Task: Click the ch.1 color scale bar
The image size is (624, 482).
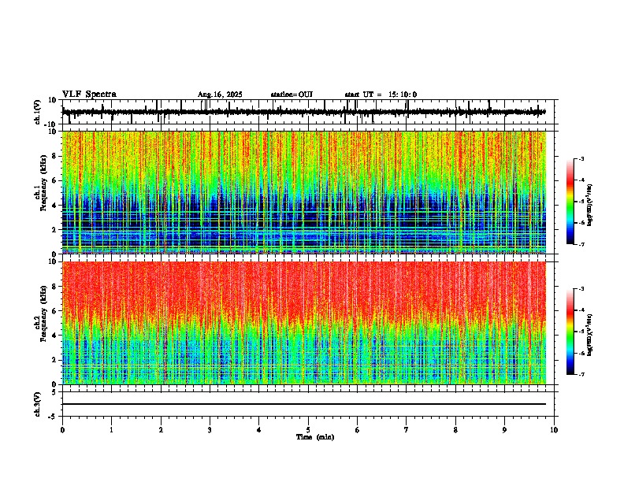Action: [570, 202]
